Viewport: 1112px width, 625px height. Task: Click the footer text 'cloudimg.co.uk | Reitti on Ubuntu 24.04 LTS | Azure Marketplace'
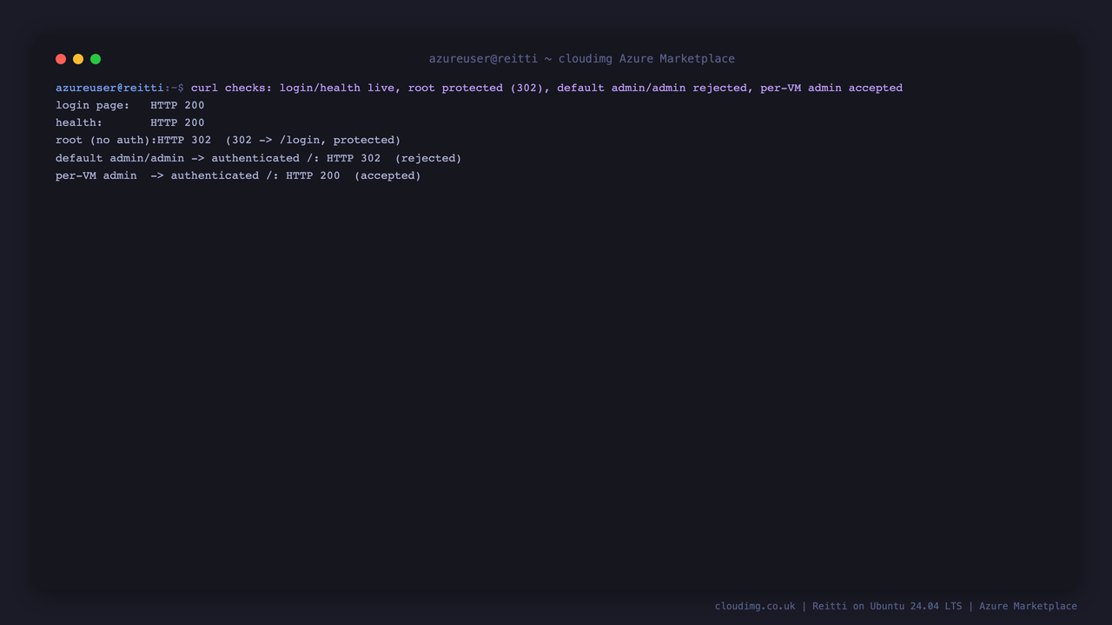coord(896,606)
